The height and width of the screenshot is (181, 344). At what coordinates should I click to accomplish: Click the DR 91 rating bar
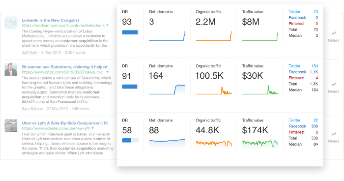pos(130,87)
